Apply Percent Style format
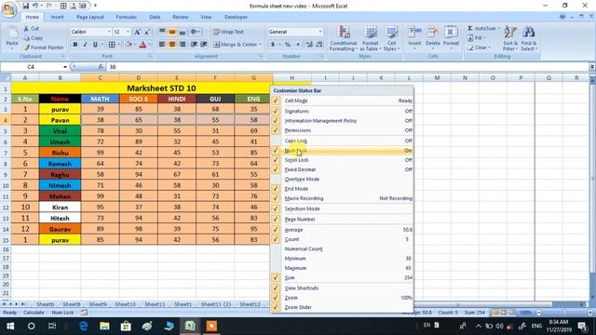The width and height of the screenshot is (596, 335). click(288, 45)
